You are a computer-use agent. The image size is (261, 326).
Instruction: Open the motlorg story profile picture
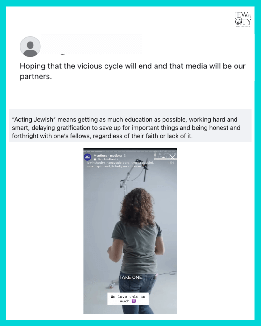87,157
